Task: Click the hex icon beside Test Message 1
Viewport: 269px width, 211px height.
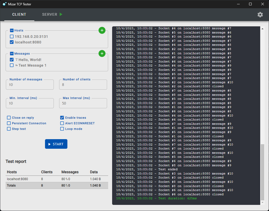Action: pyautogui.click(x=17, y=65)
